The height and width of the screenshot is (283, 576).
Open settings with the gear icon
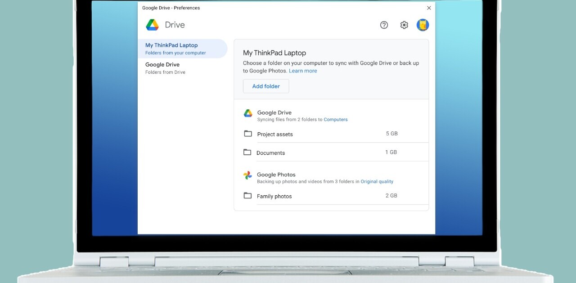(x=404, y=25)
